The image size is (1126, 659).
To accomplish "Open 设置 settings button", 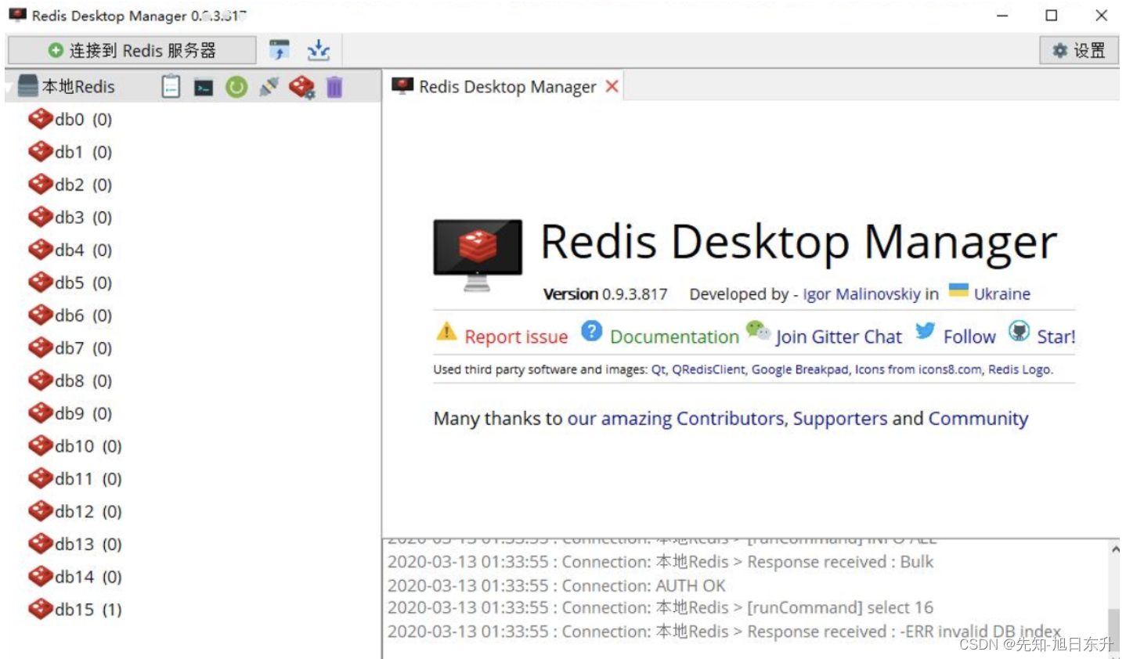I will pos(1079,51).
